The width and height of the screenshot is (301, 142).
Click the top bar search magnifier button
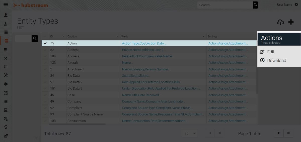(x=255, y=5)
